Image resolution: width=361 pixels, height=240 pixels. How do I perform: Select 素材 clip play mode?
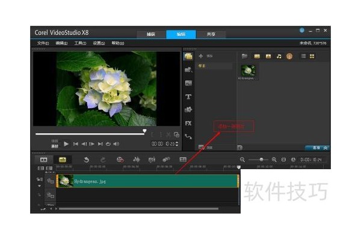55,146
